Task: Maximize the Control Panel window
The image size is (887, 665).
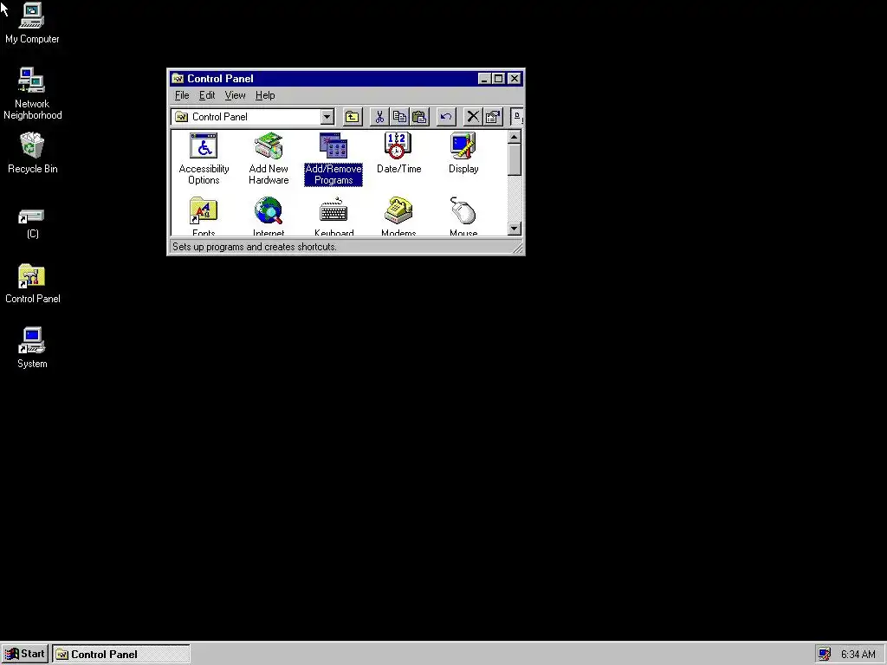Action: [x=498, y=79]
